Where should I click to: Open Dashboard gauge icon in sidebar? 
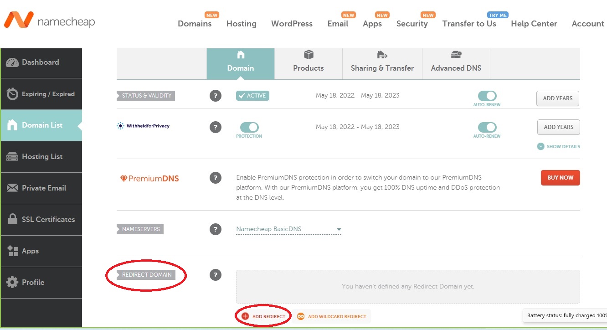pyautogui.click(x=12, y=62)
